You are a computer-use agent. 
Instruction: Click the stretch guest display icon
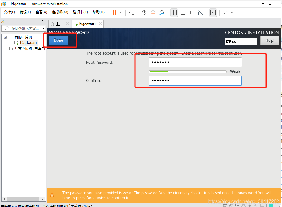pos(226,13)
